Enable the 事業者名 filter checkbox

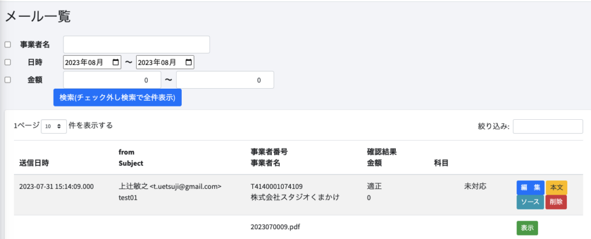(8, 44)
